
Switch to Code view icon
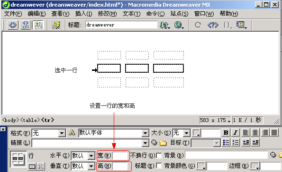(x=13, y=25)
